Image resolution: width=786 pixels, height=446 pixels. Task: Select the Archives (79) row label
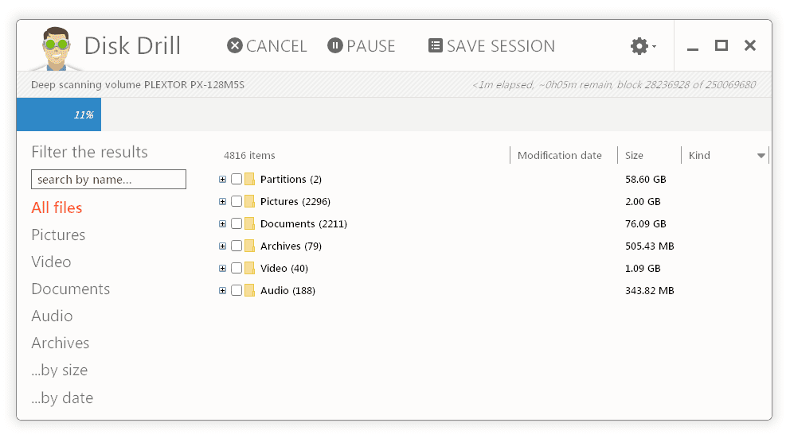[291, 246]
